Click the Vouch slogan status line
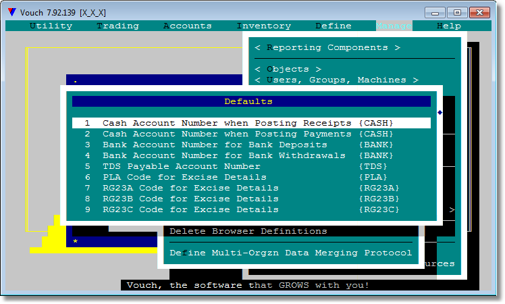The height and width of the screenshot is (304, 505). tap(247, 285)
